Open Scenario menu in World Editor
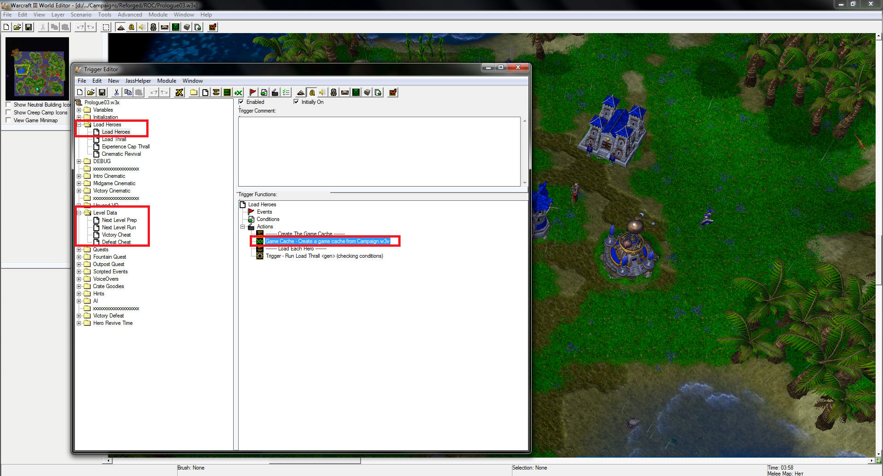The image size is (883, 476). [x=81, y=15]
